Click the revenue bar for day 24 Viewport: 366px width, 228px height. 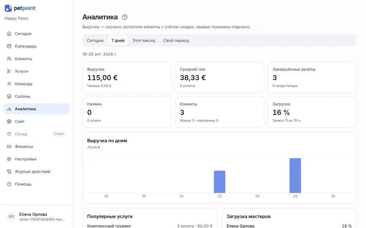295,175
